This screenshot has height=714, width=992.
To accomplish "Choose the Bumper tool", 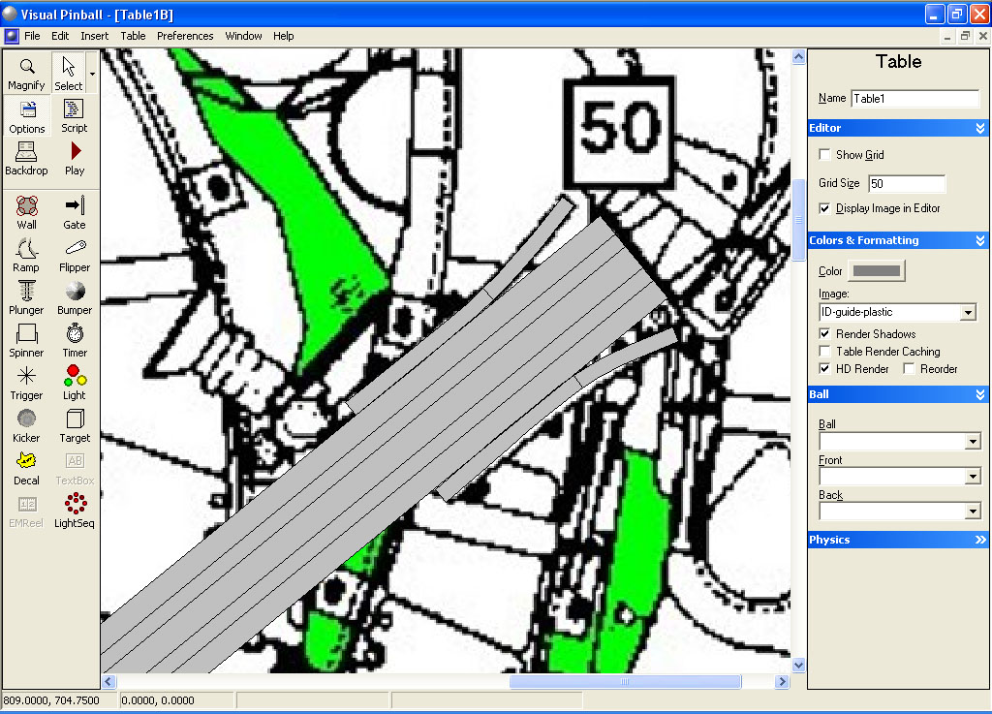I will 75,297.
